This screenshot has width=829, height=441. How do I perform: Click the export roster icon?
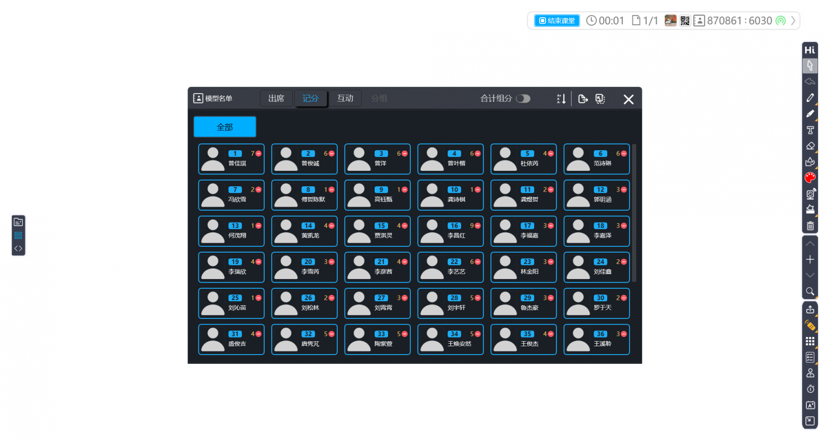583,99
